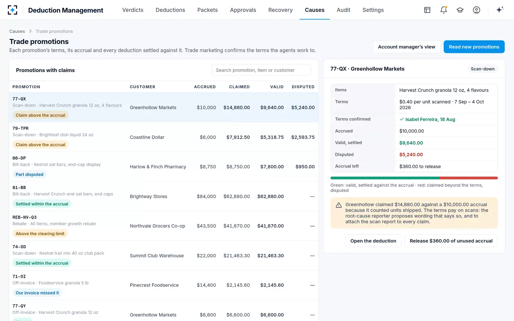Click the Accrued column header
This screenshot has height=321, width=514.
coord(205,87)
